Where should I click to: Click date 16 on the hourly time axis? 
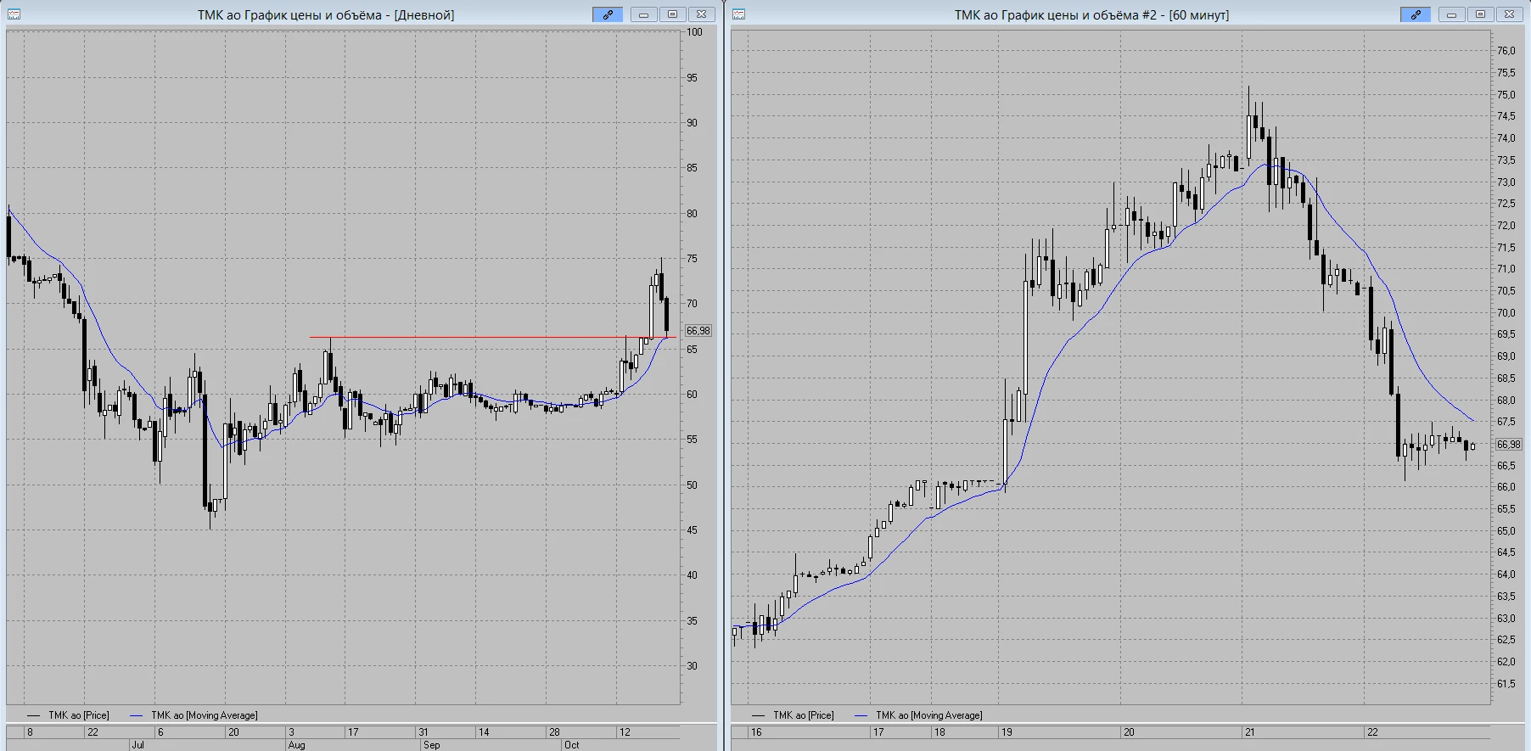(756, 731)
